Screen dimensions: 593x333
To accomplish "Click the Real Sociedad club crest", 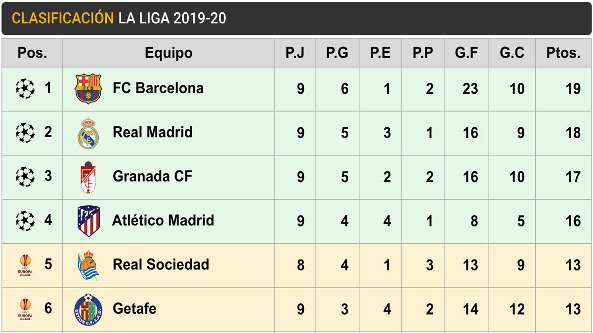I will tap(88, 265).
